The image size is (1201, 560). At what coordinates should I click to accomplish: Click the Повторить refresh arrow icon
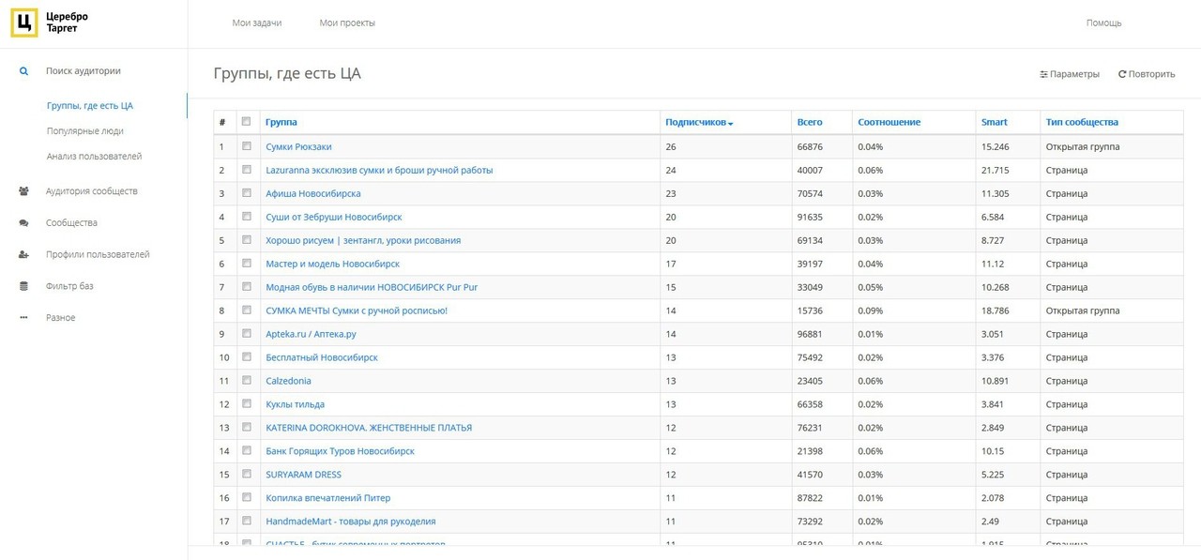[1122, 74]
